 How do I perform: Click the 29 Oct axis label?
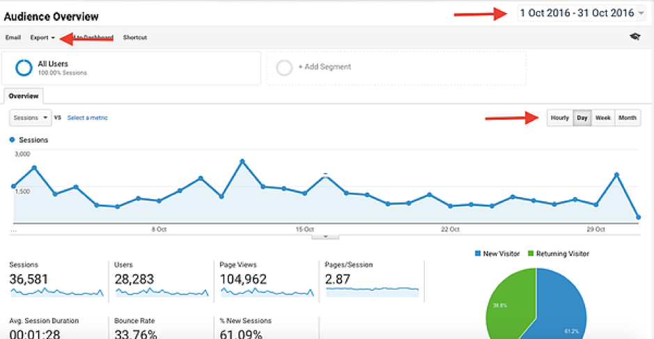coord(595,229)
